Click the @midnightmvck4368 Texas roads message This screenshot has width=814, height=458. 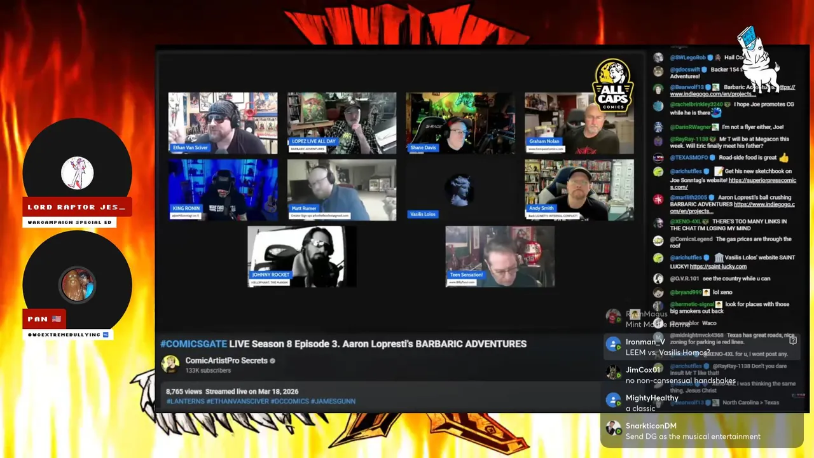732,338
